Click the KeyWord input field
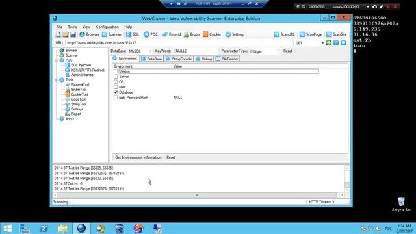 click(x=195, y=51)
